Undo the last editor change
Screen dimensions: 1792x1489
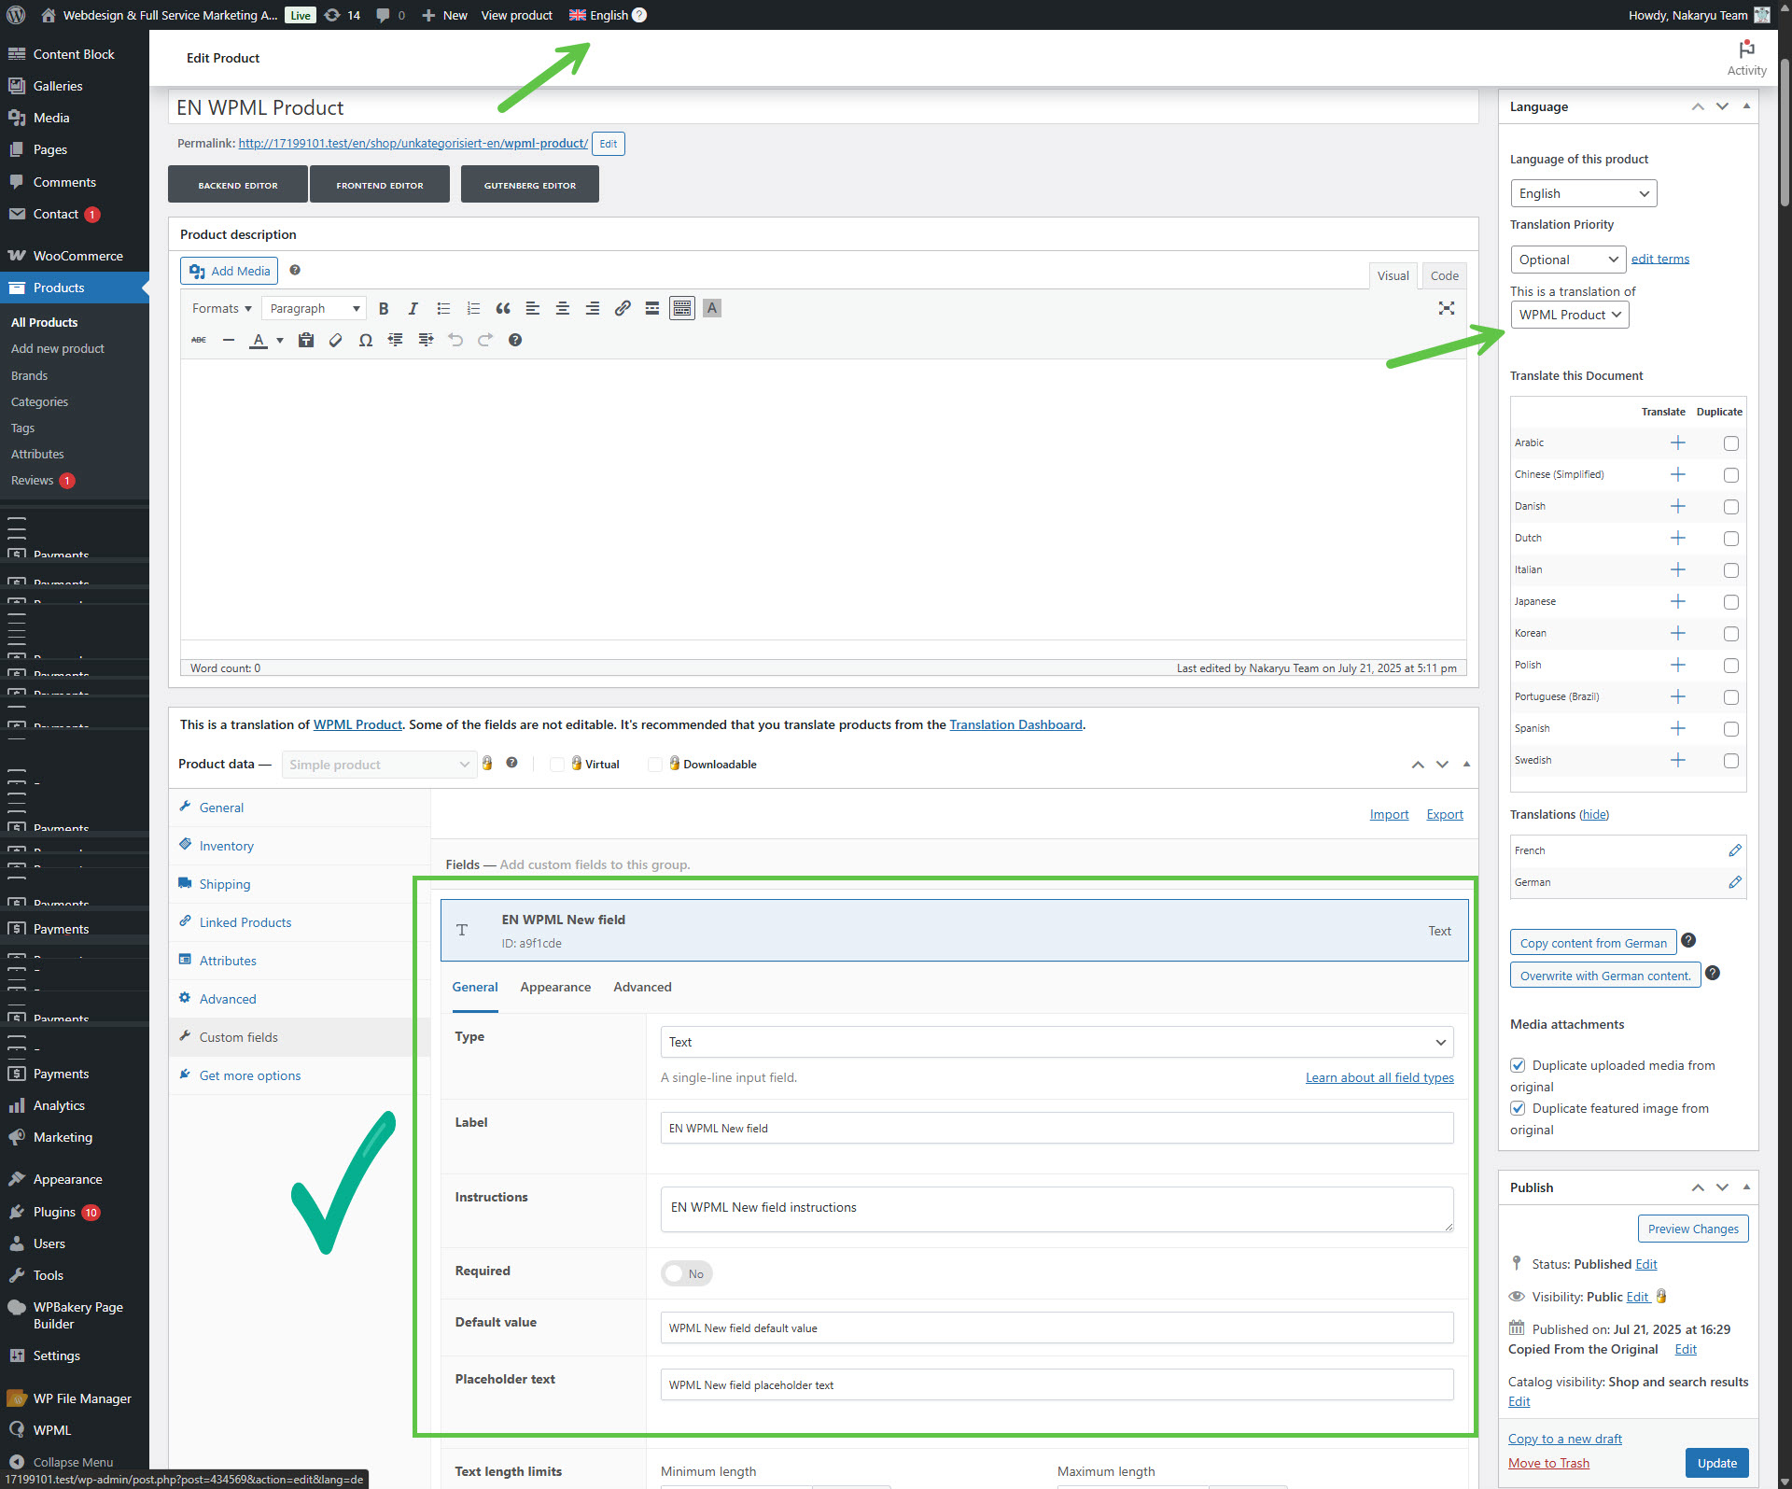(455, 340)
